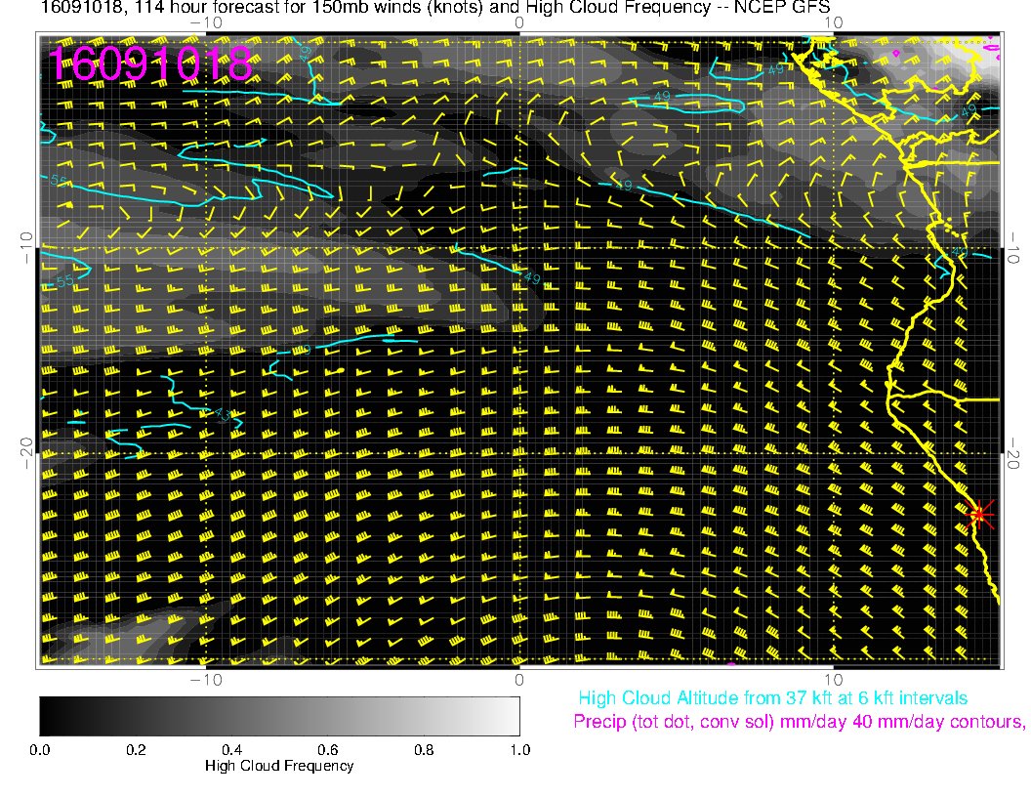Viewport: 1031px width, 797px height.
Task: Click the 0.0 tick on colorbar
Action: 40,750
